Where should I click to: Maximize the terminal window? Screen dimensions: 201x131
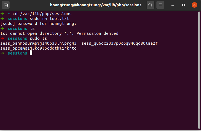click(x=183, y=5)
